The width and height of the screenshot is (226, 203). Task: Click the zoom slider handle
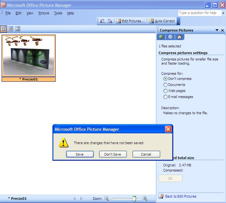134,199
